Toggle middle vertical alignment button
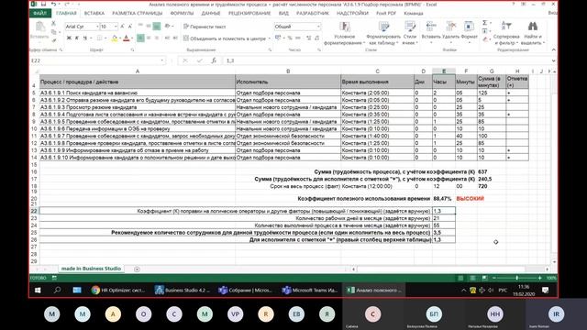This screenshot has height=330, width=587. click(x=149, y=27)
